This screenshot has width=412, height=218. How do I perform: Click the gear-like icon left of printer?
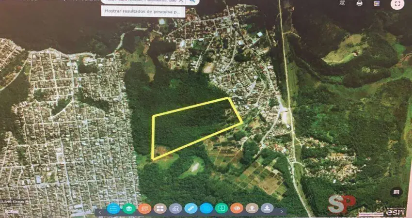[342, 3]
